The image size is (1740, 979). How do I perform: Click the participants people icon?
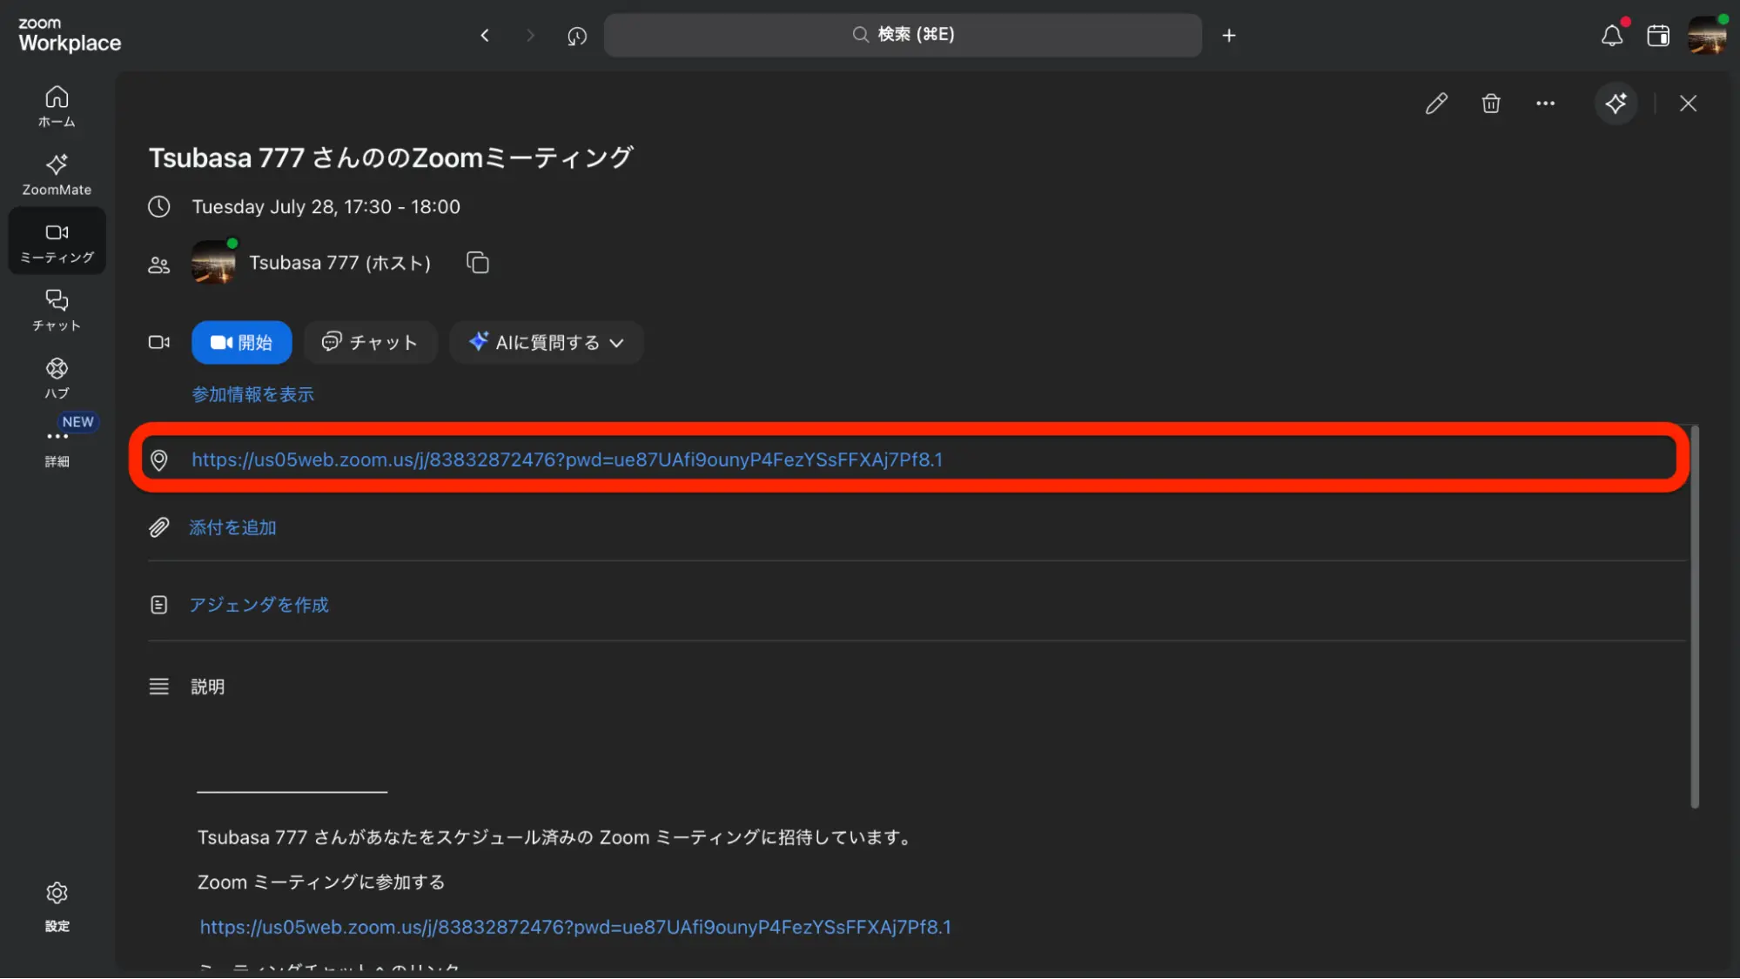click(158, 265)
